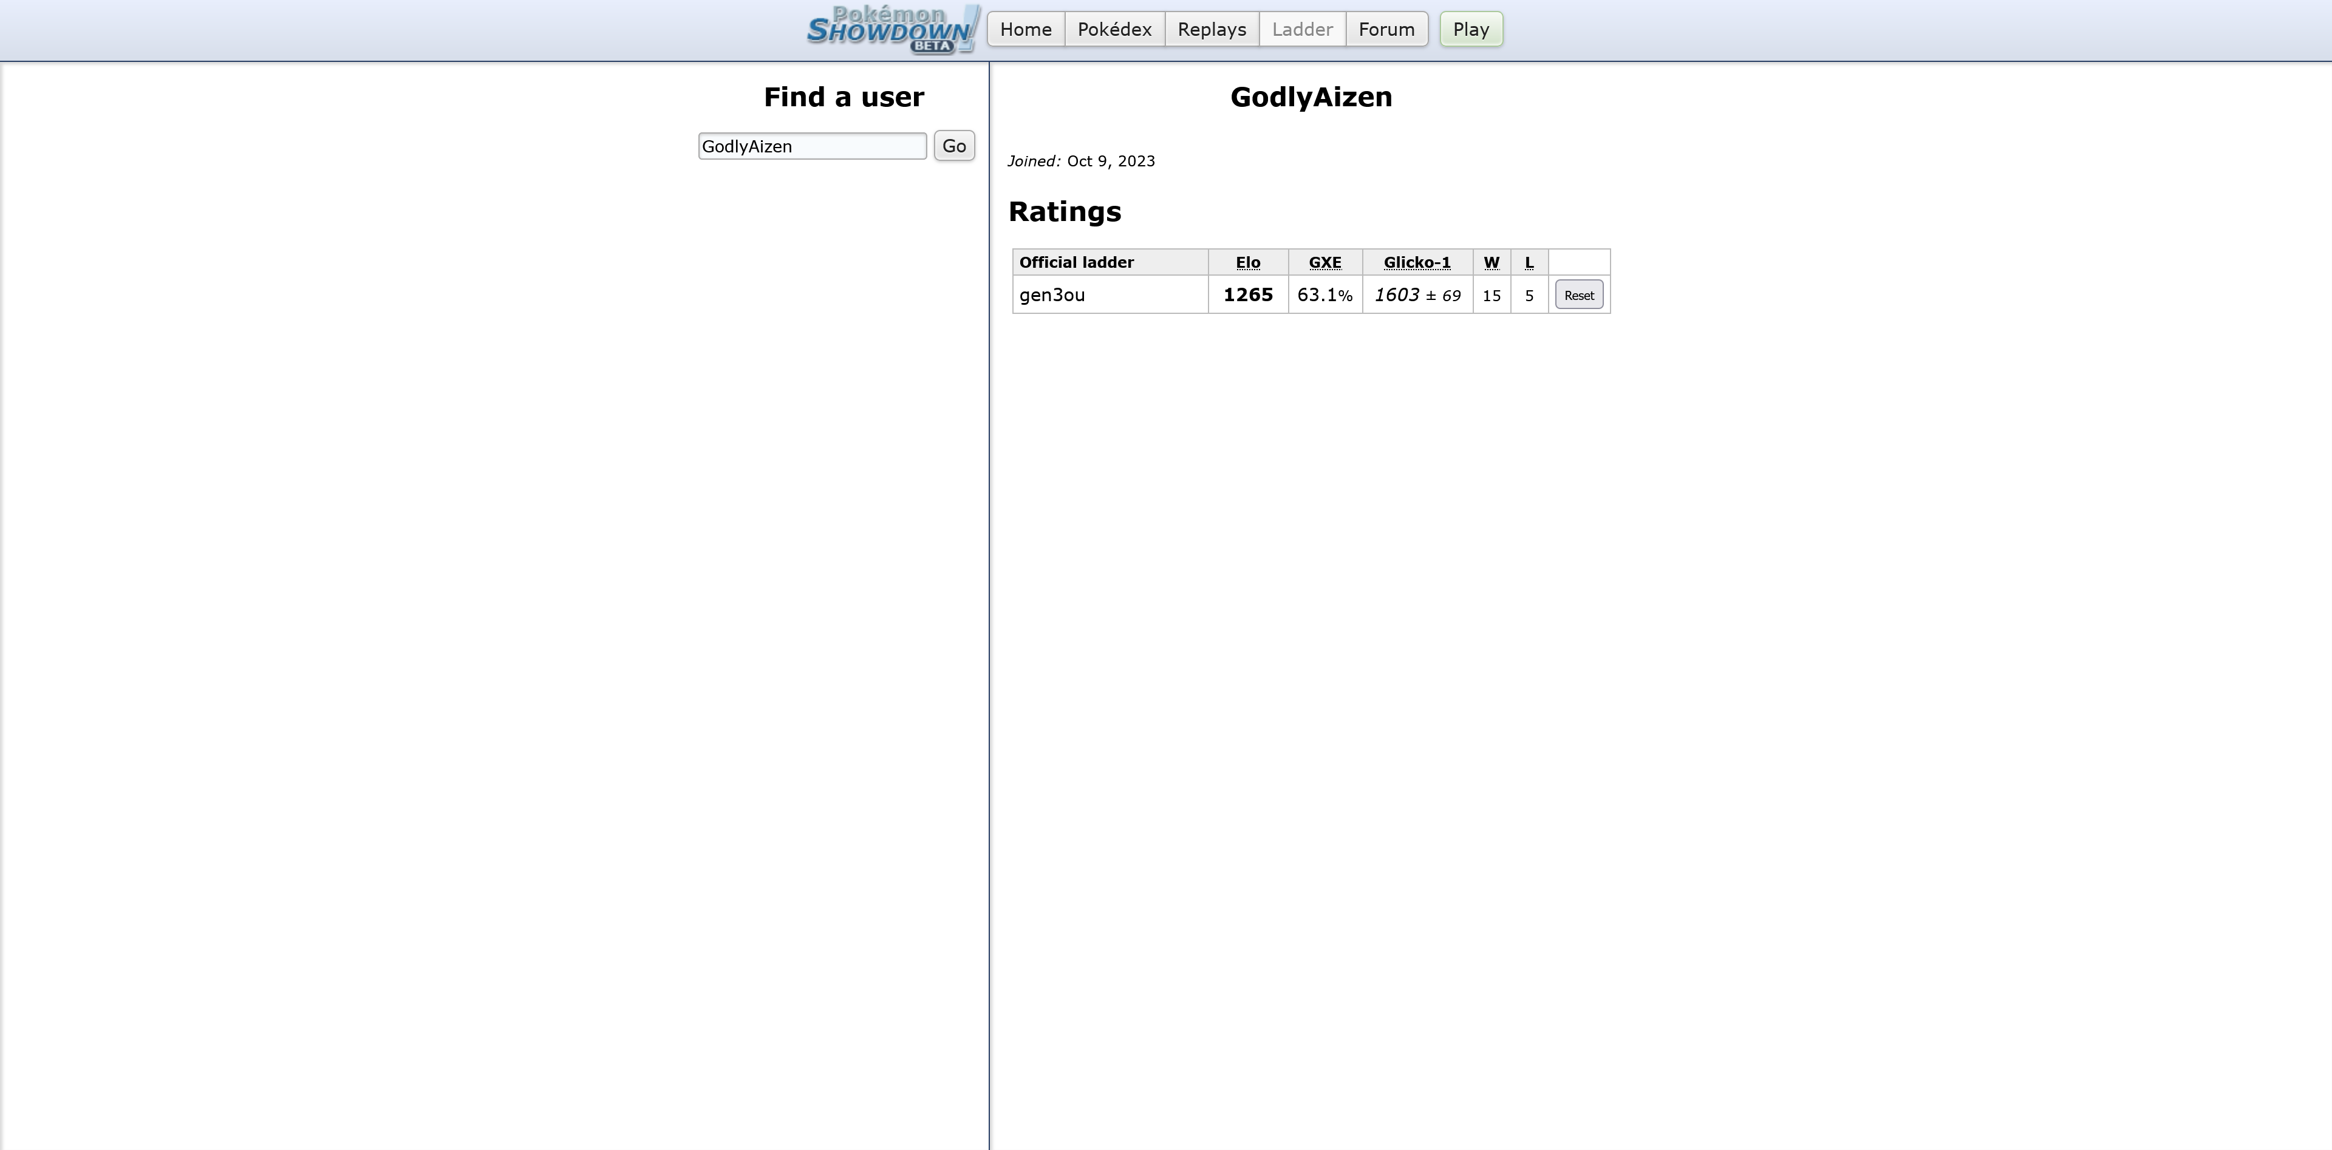Click the Elo column header
This screenshot has height=1150, width=2332.
coord(1247,262)
